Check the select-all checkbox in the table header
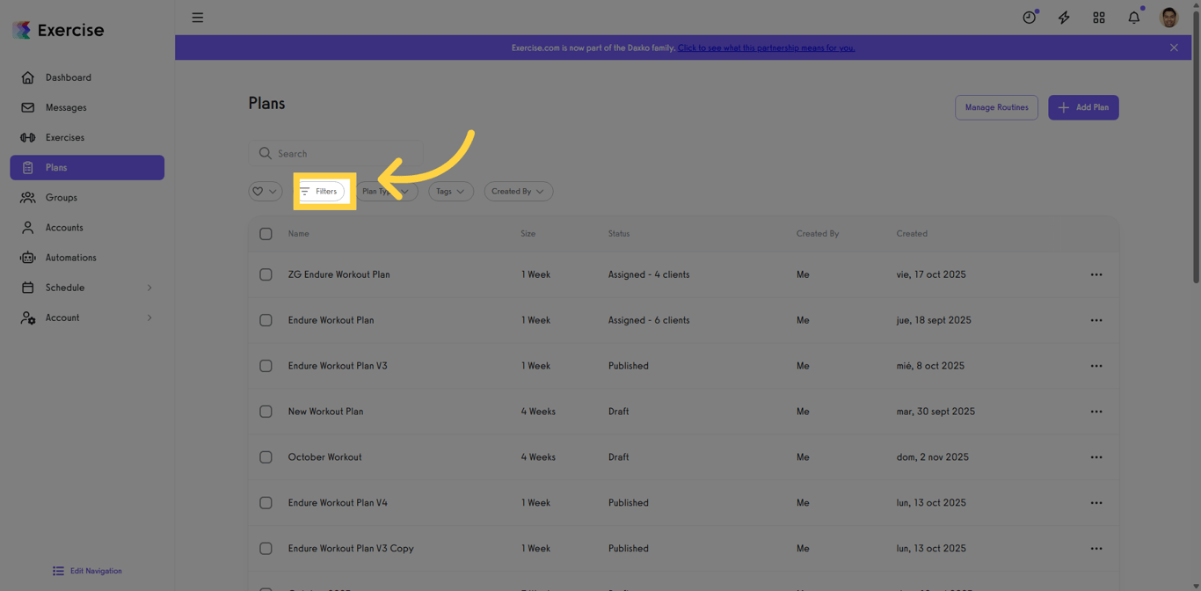The width and height of the screenshot is (1201, 591). (x=266, y=234)
